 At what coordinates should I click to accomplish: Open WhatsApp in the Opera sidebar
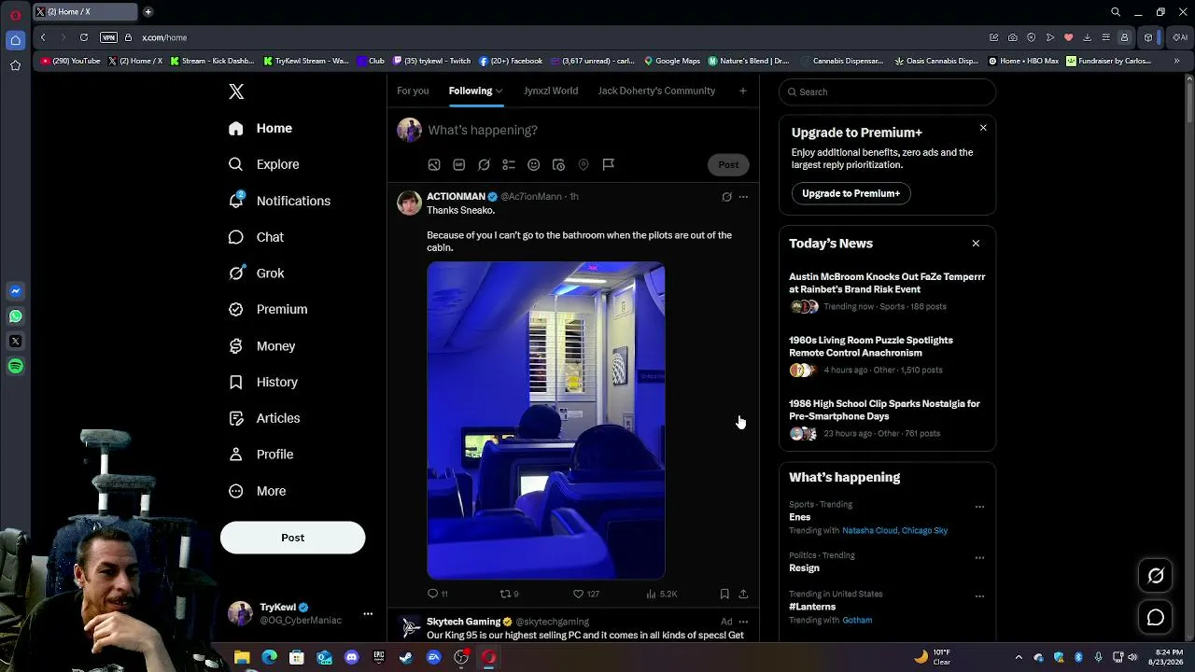pyautogui.click(x=15, y=316)
